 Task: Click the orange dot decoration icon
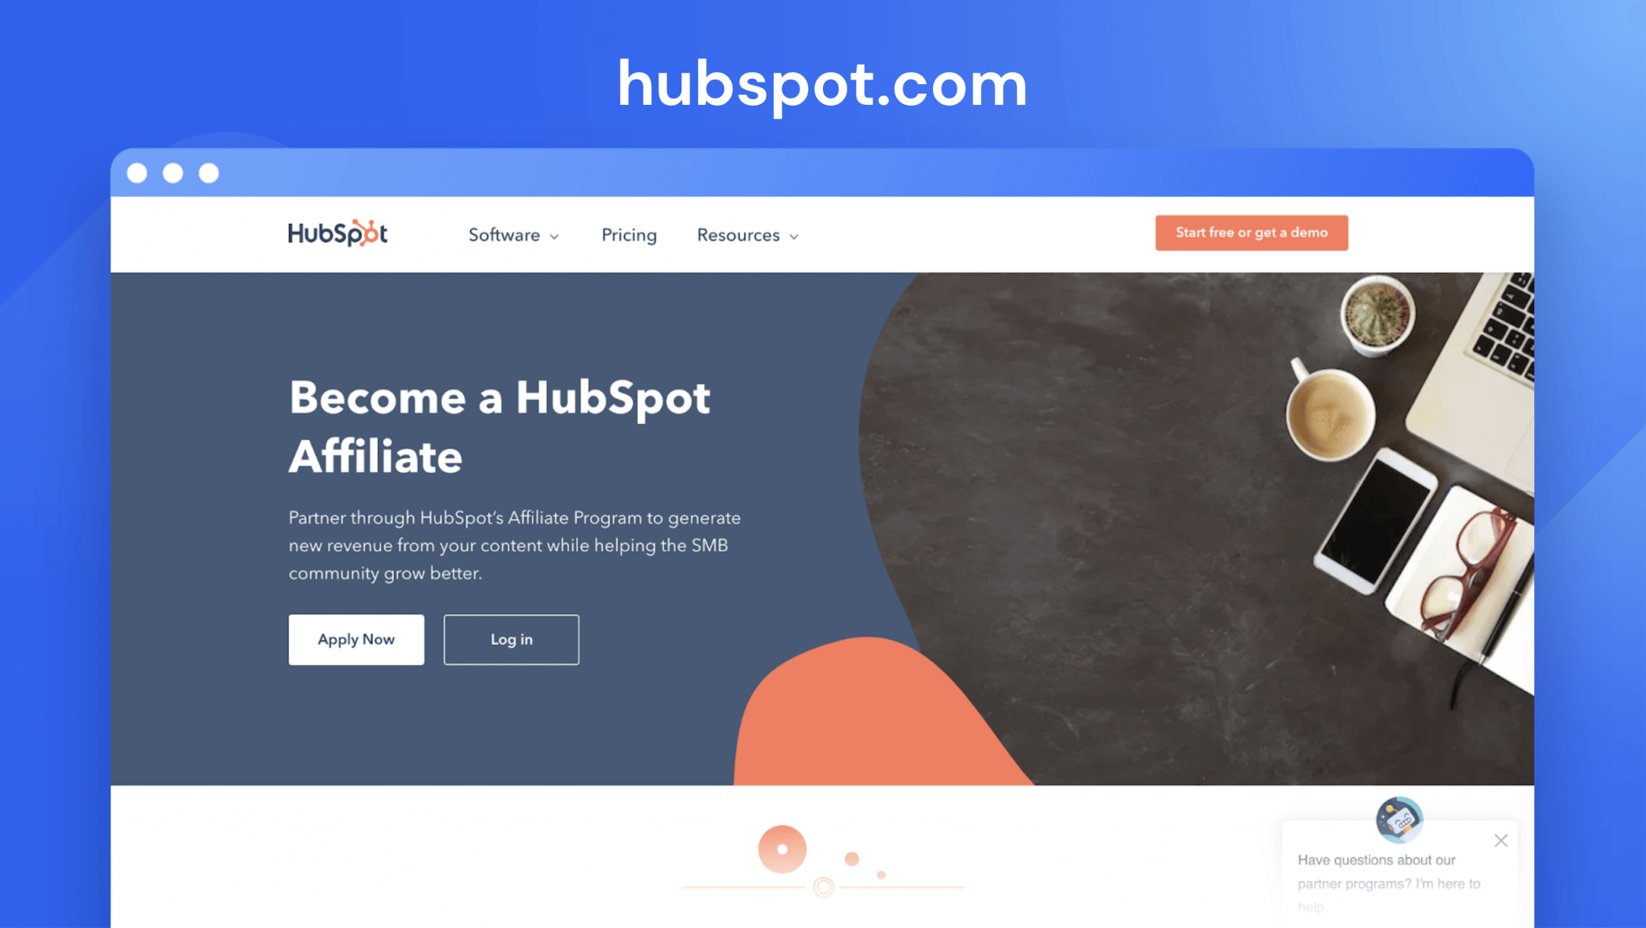tap(781, 846)
